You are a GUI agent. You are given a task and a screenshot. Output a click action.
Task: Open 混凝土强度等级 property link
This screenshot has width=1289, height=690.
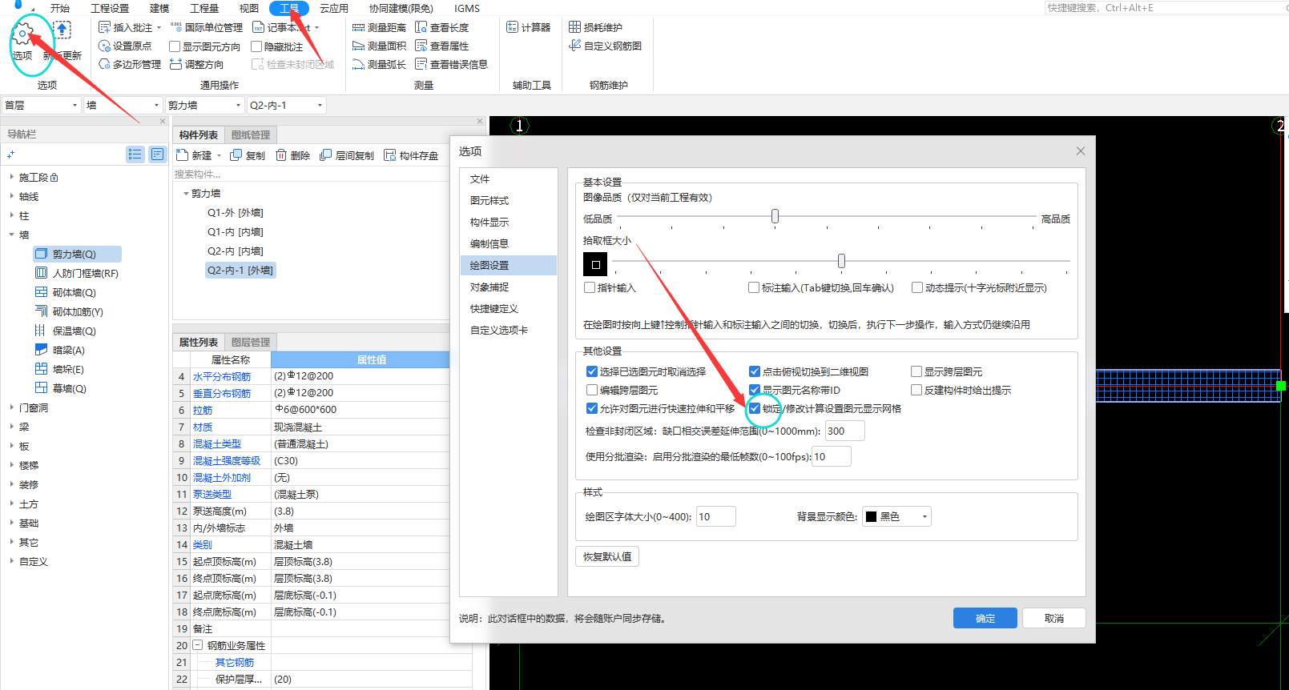[227, 460]
